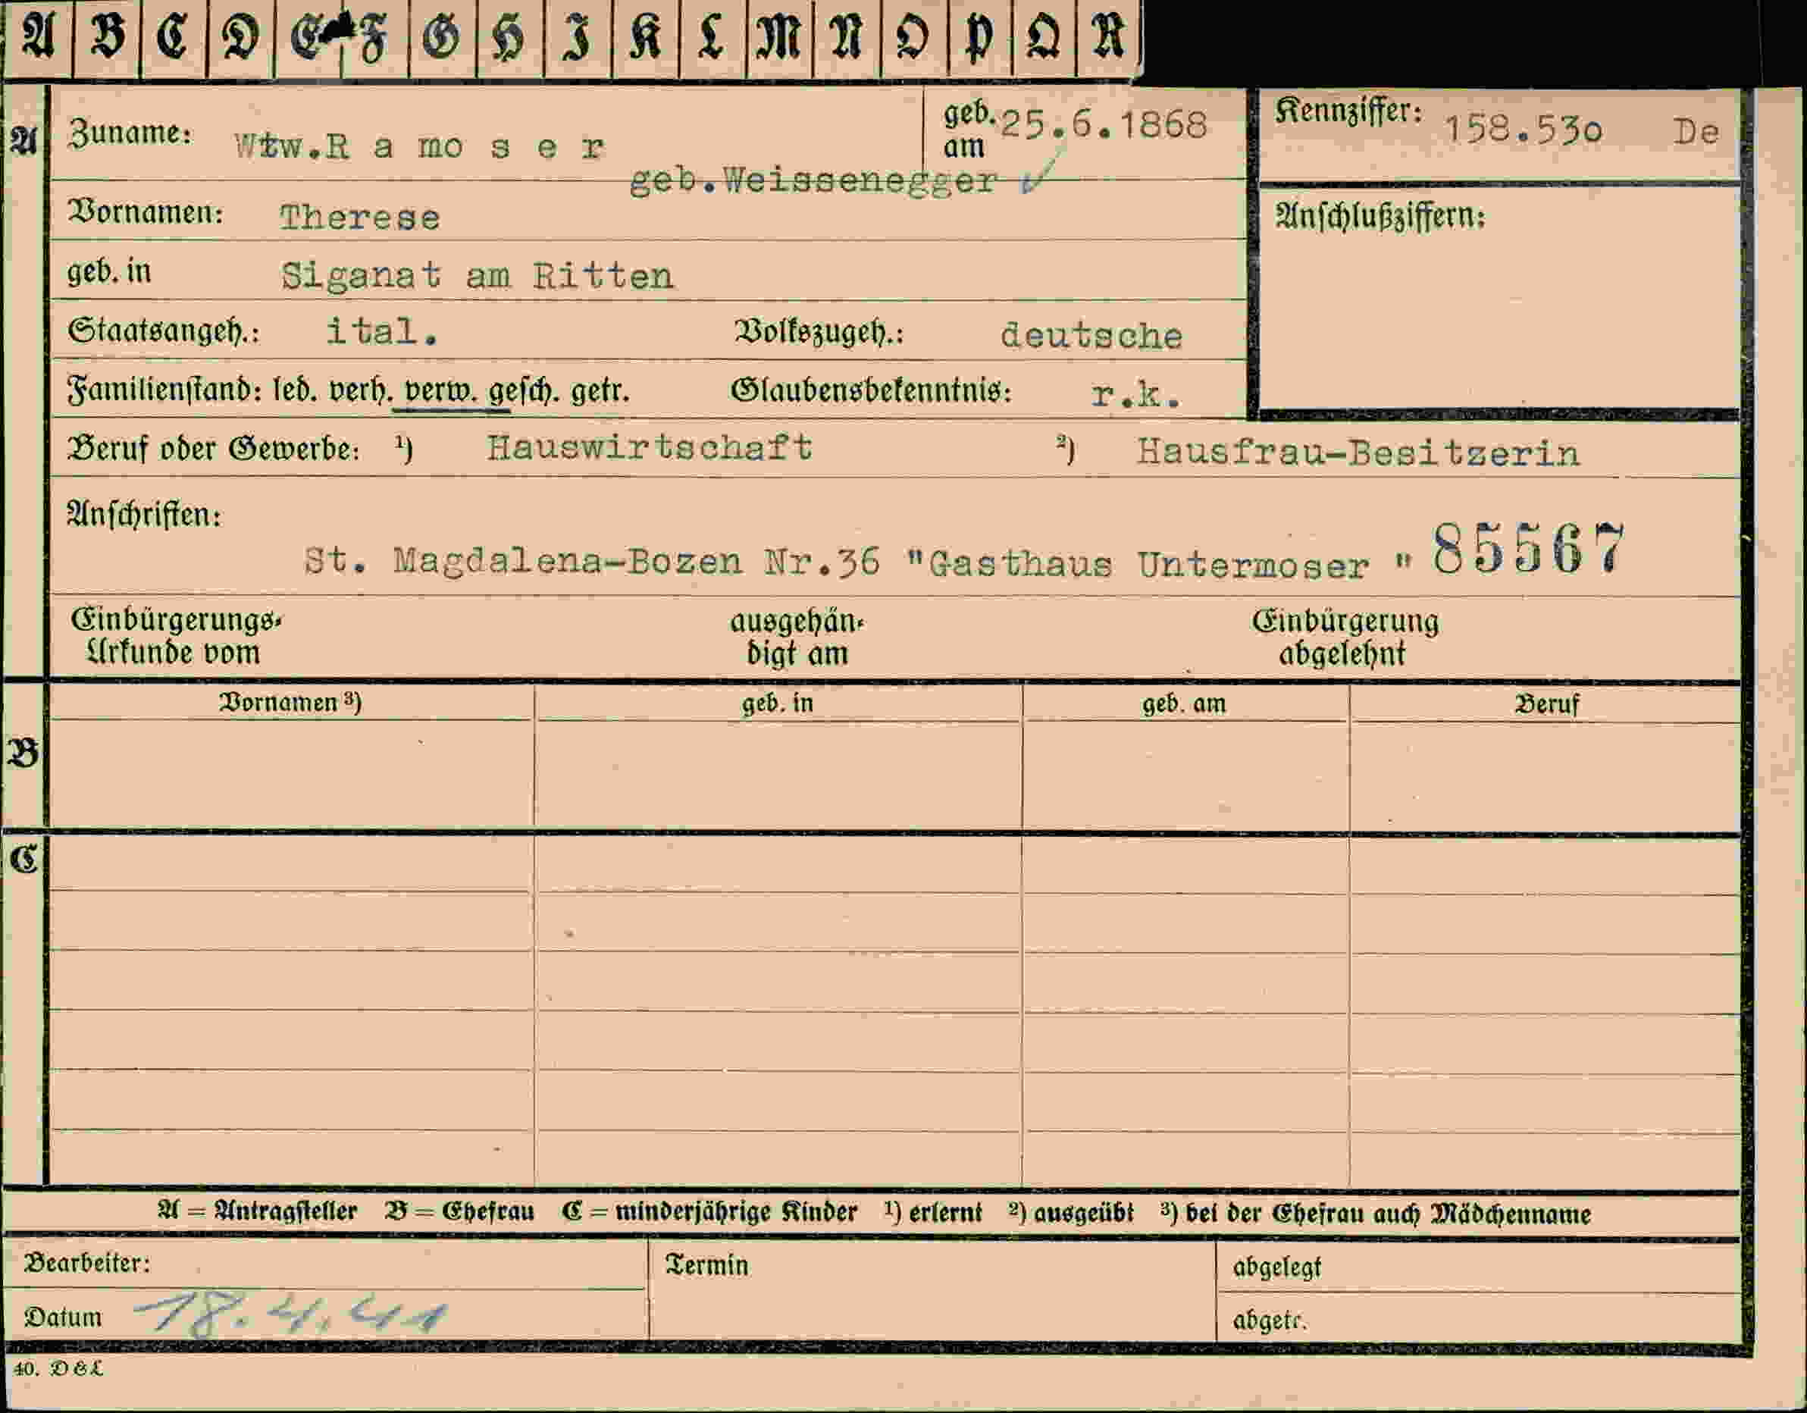Click the ethnicity value 'deutsche'
This screenshot has height=1413, width=1807.
coord(1091,336)
